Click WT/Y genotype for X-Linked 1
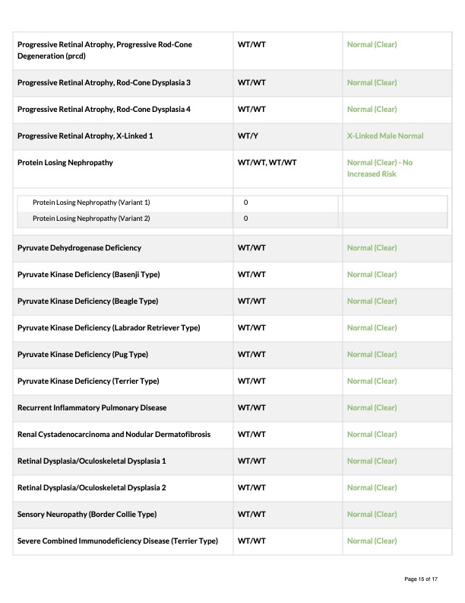 click(248, 136)
